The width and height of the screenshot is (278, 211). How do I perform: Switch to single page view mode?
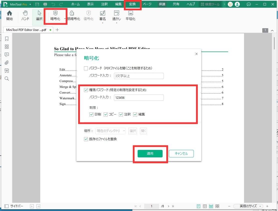tap(199, 206)
